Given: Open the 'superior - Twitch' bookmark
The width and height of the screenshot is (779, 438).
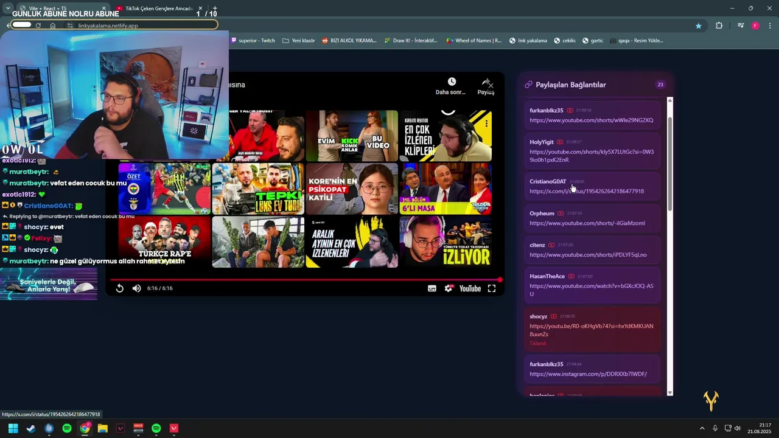Looking at the screenshot, I should tap(253, 41).
